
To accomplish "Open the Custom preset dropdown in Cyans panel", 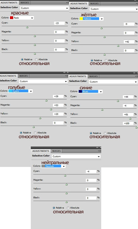I will 43,81.
